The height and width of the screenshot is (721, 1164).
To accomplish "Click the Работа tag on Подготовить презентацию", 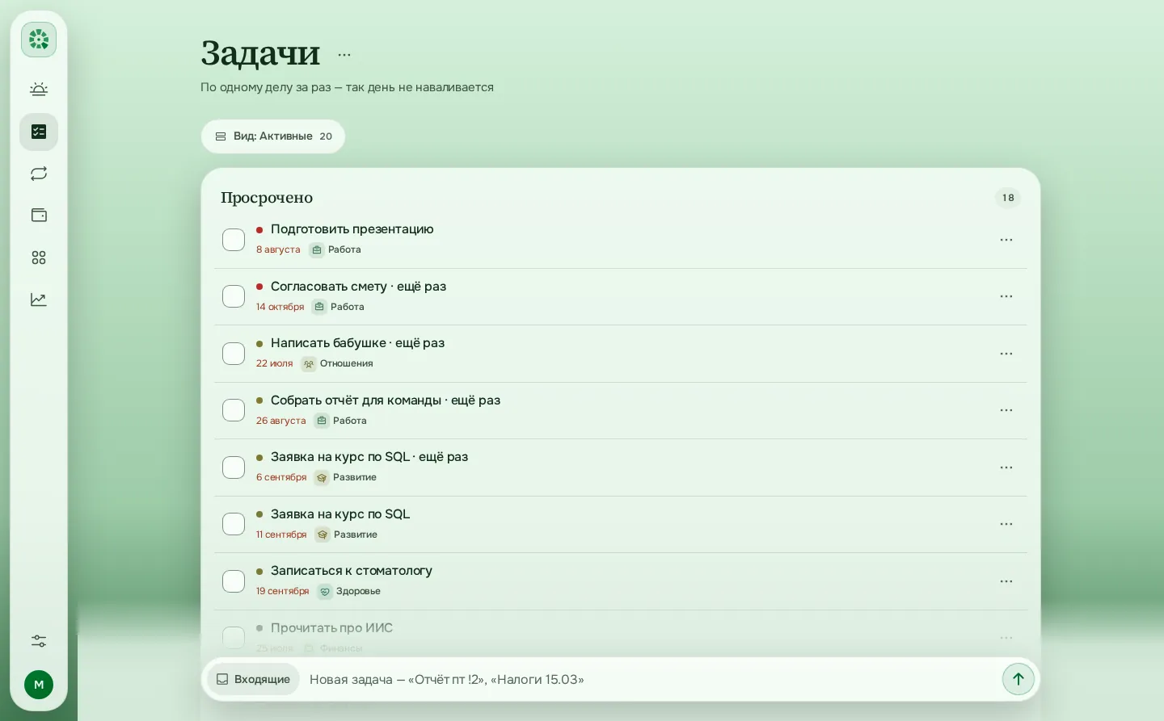I will pos(335,249).
